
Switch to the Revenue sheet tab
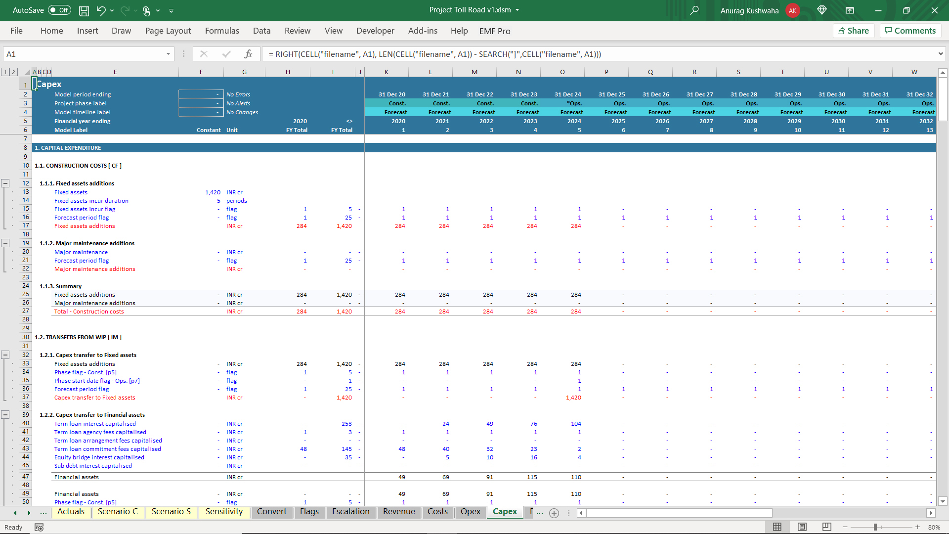pyautogui.click(x=398, y=512)
